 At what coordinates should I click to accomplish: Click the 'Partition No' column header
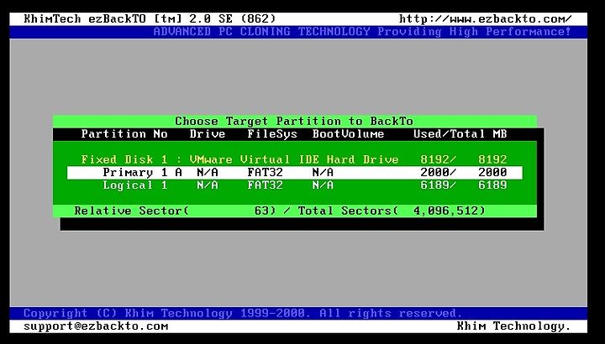tap(124, 134)
